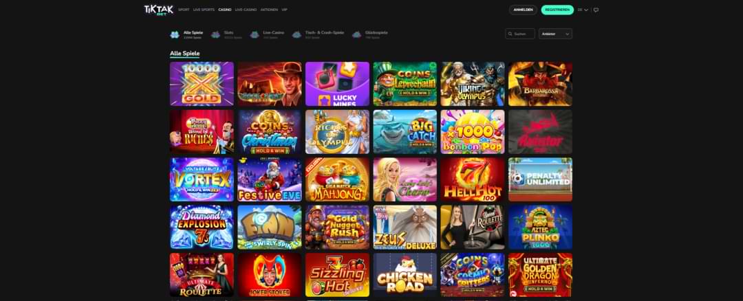Image resolution: width=743 pixels, height=301 pixels.
Task: Open the Piggy Riches game
Action: pyautogui.click(x=202, y=131)
